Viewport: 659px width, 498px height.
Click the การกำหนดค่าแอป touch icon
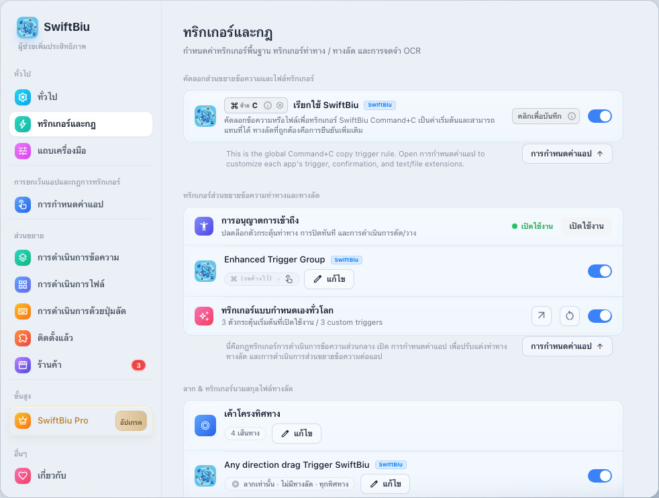(x=23, y=205)
